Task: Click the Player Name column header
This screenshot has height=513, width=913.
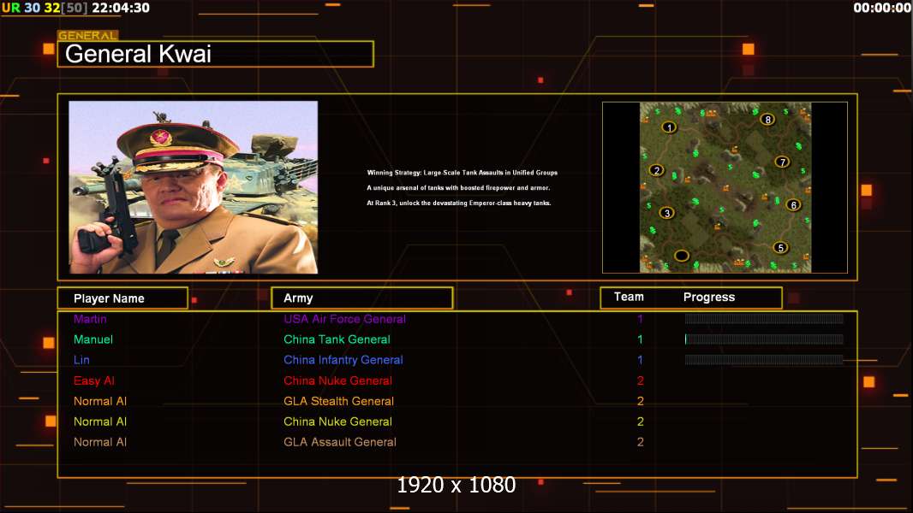Action: (x=122, y=298)
